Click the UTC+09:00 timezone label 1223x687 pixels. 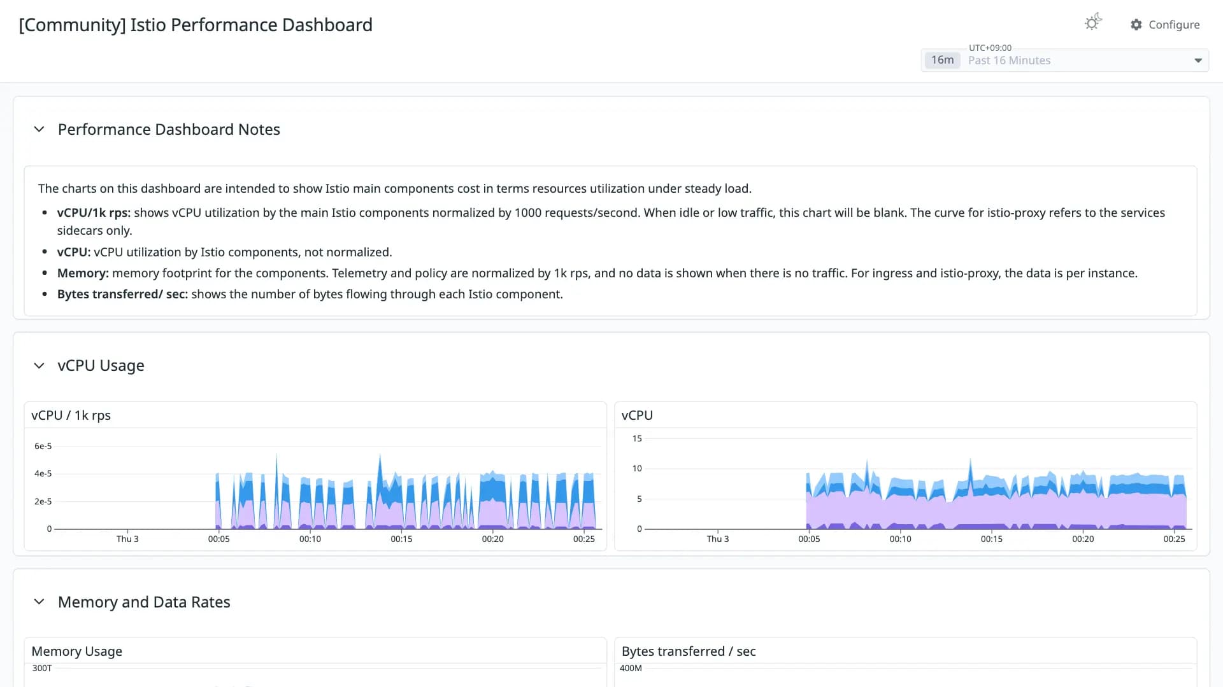[990, 48]
